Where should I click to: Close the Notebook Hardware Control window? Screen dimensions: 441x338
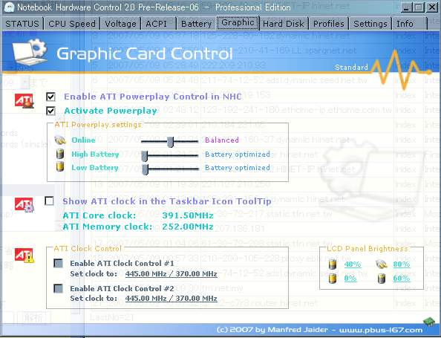[x=431, y=7]
